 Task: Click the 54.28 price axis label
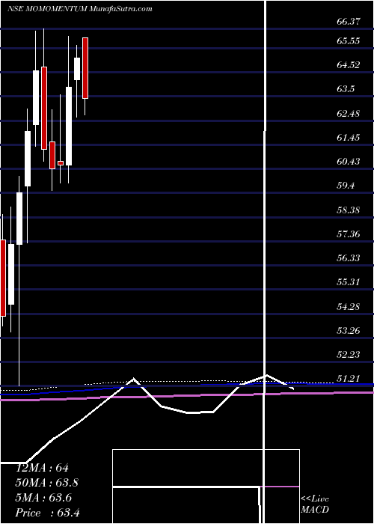(349, 306)
